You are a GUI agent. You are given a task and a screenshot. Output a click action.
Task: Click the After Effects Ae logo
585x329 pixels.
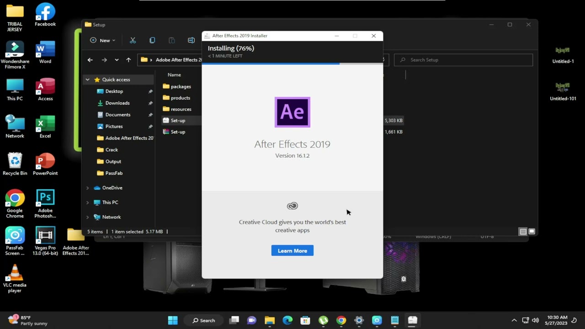292,112
